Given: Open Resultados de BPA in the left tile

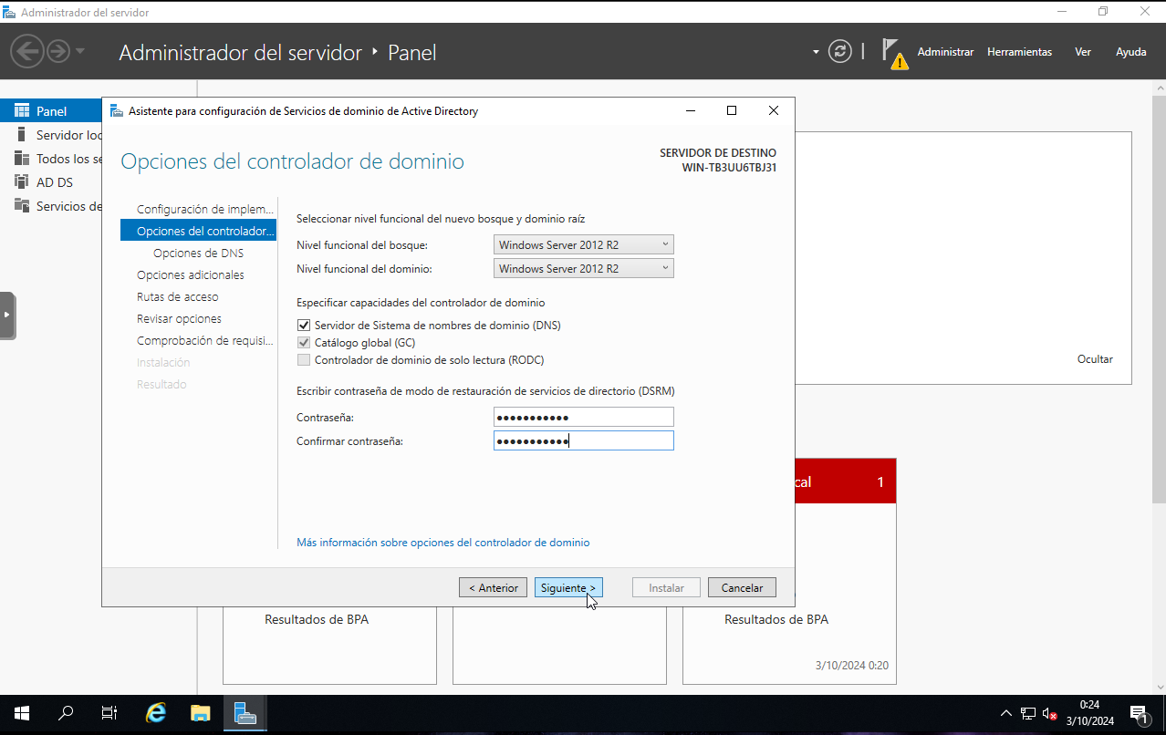Looking at the screenshot, I should click(x=317, y=619).
